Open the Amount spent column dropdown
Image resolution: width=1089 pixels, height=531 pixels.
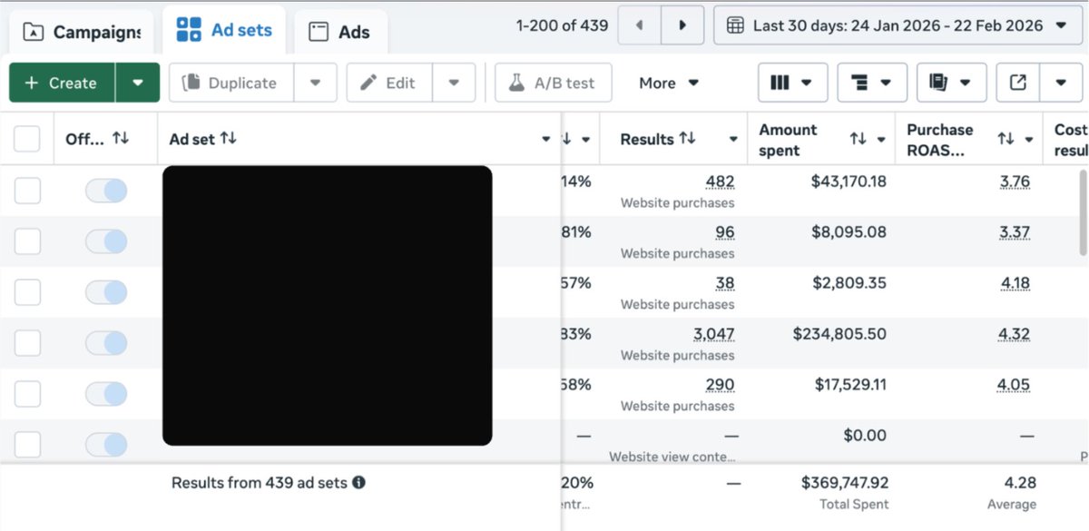(881, 140)
